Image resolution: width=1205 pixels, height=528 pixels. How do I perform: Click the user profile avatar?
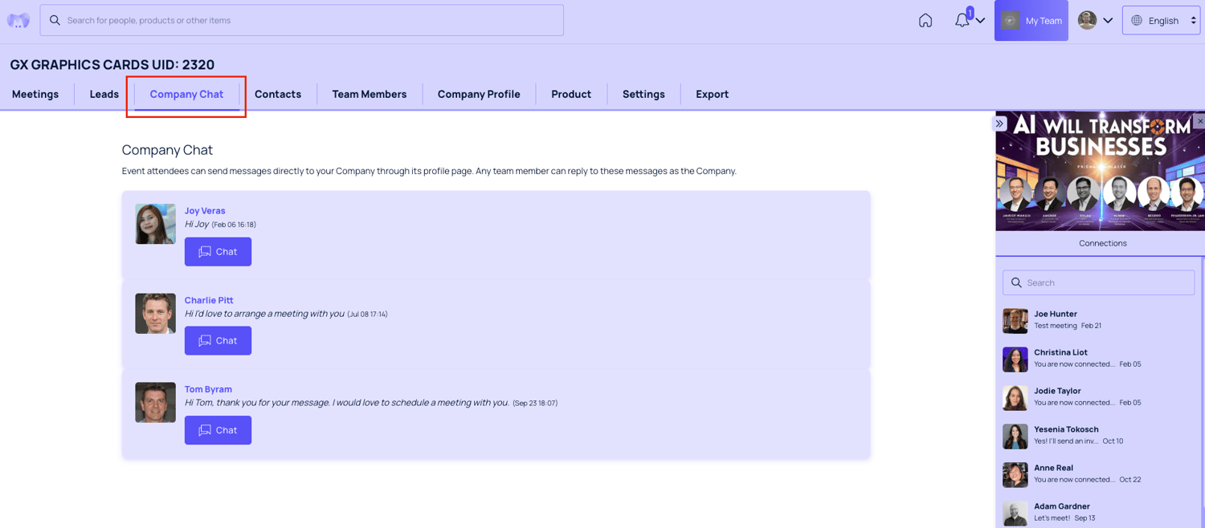click(1087, 21)
